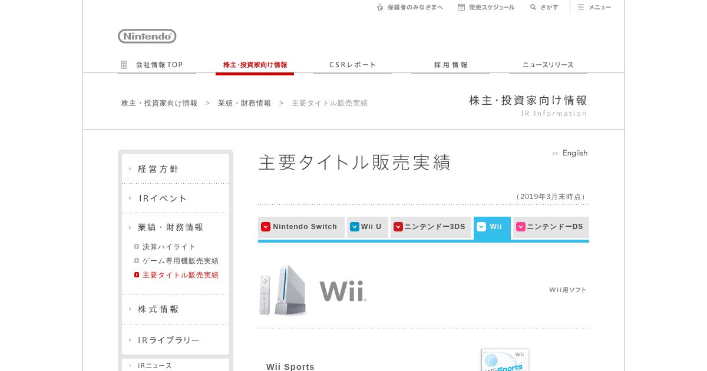Click the Wii Sports title text
The height and width of the screenshot is (371, 707).
pyautogui.click(x=290, y=366)
